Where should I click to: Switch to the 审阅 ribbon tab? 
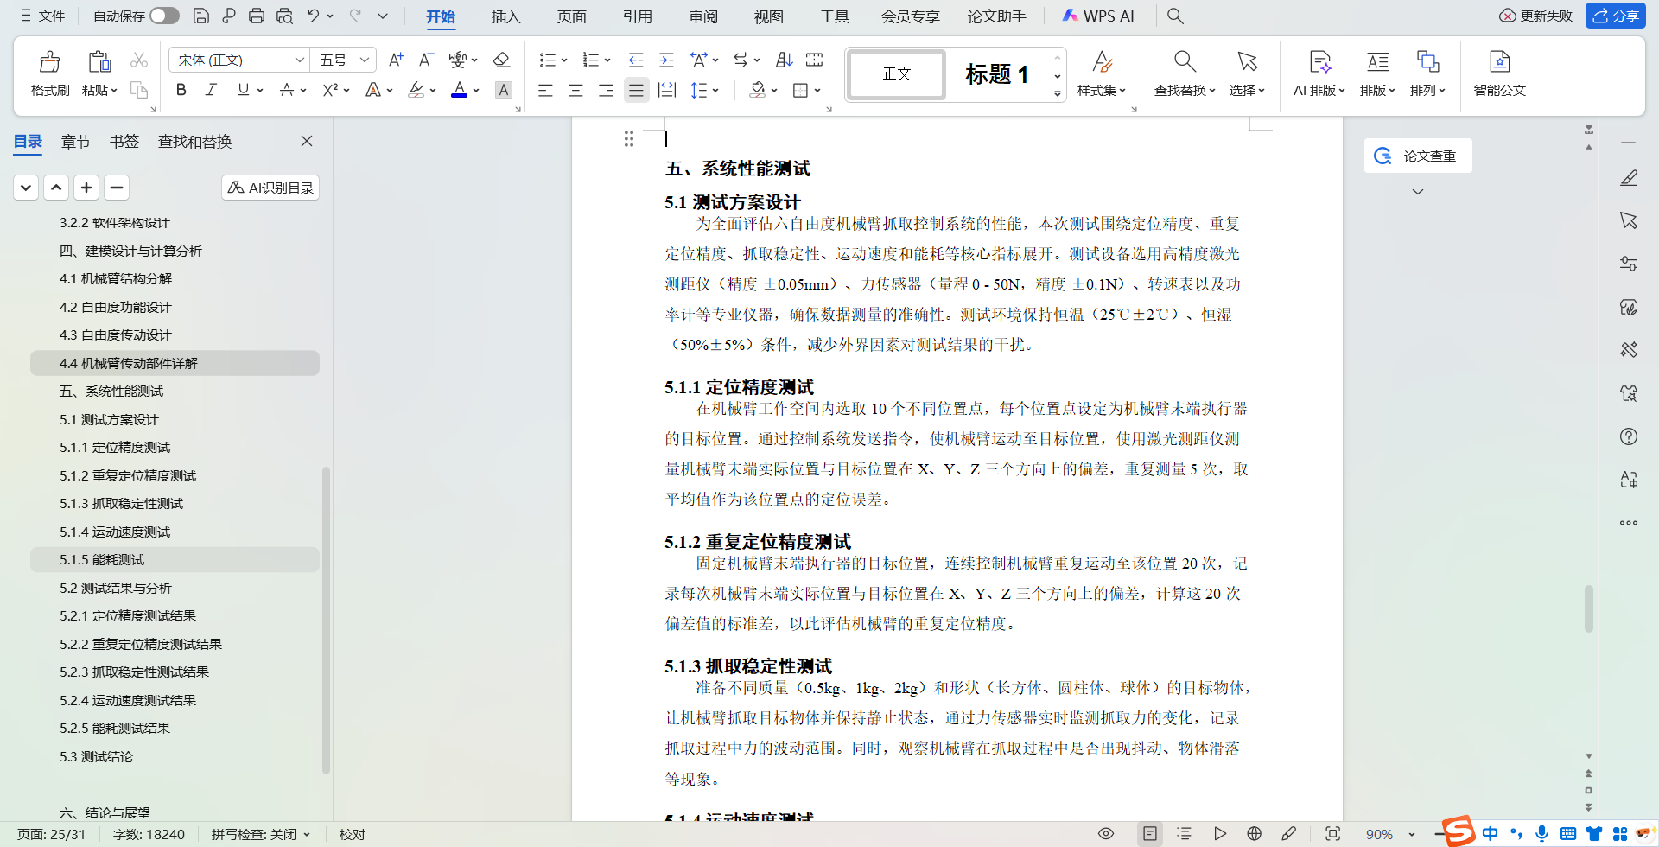tap(703, 16)
